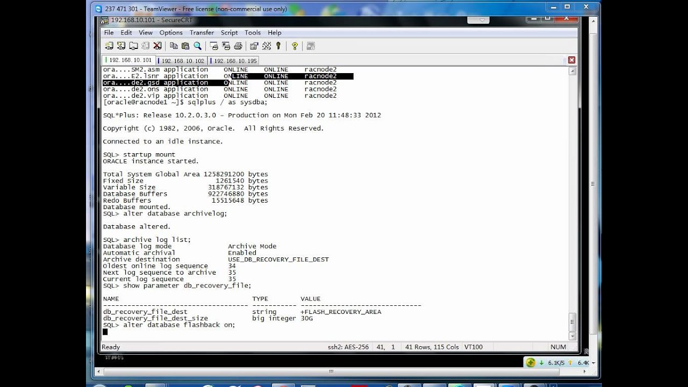688x387 pixels.
Task: Click 'startup mount' command in terminal
Action: [x=149, y=154]
